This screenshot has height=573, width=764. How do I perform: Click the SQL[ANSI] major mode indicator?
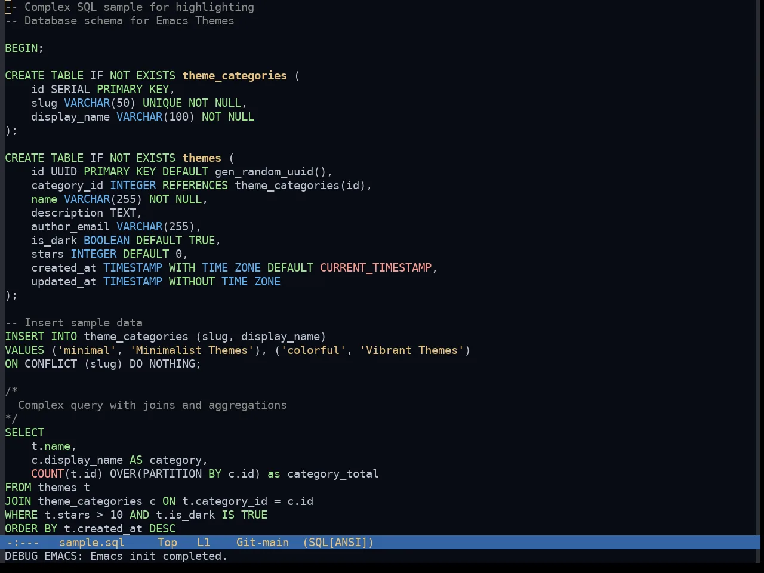tap(338, 543)
